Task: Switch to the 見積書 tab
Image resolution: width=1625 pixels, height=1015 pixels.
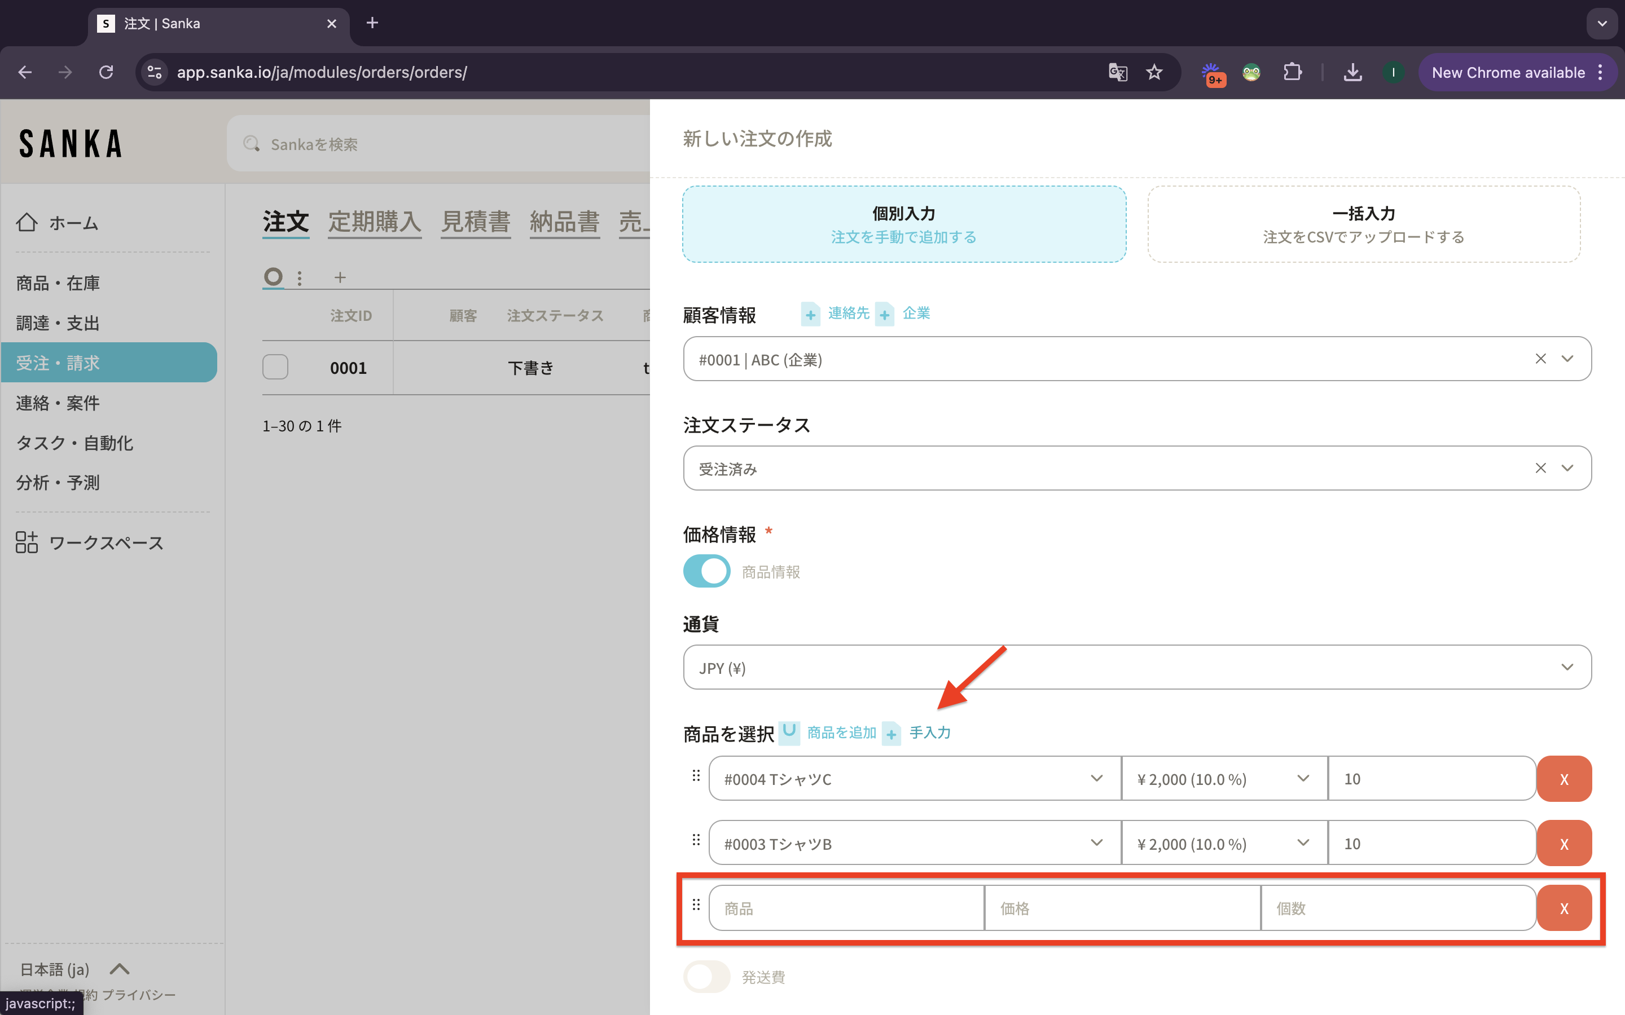Action: [x=476, y=222]
